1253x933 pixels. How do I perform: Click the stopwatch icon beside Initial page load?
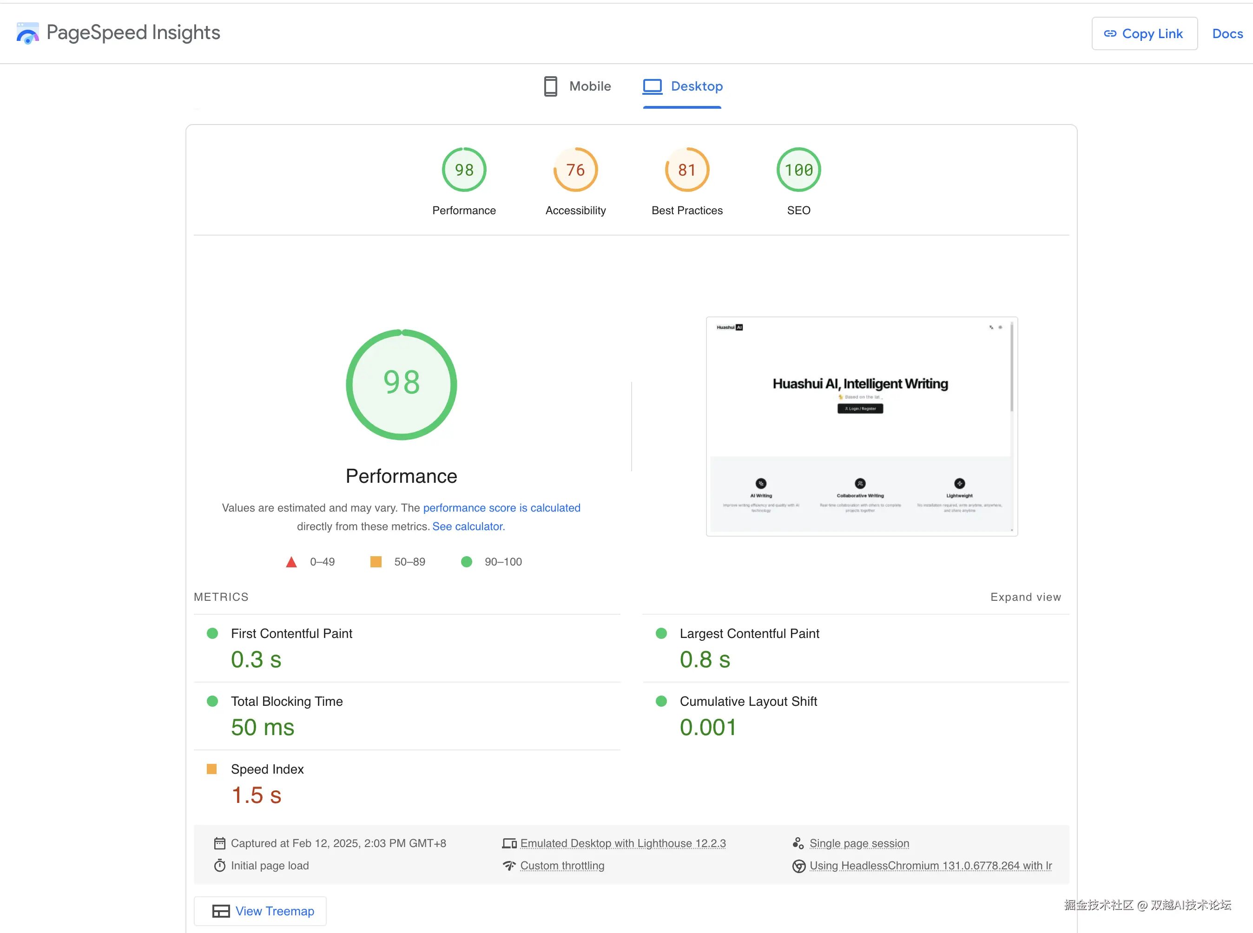point(220,865)
